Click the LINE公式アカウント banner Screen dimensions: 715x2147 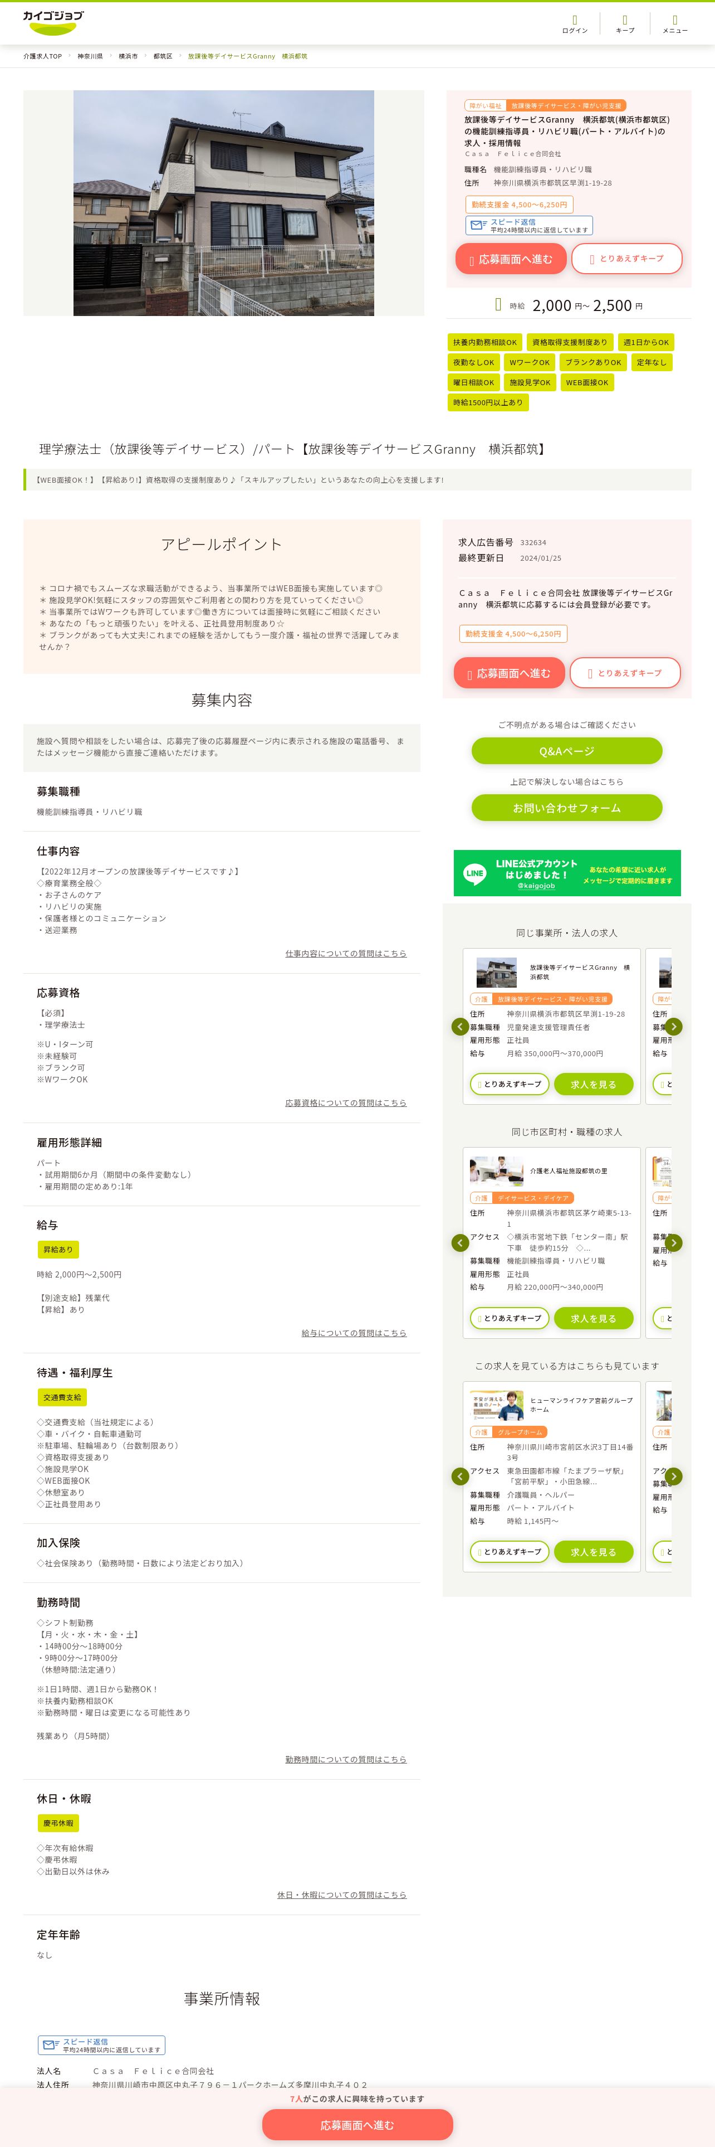(x=567, y=873)
